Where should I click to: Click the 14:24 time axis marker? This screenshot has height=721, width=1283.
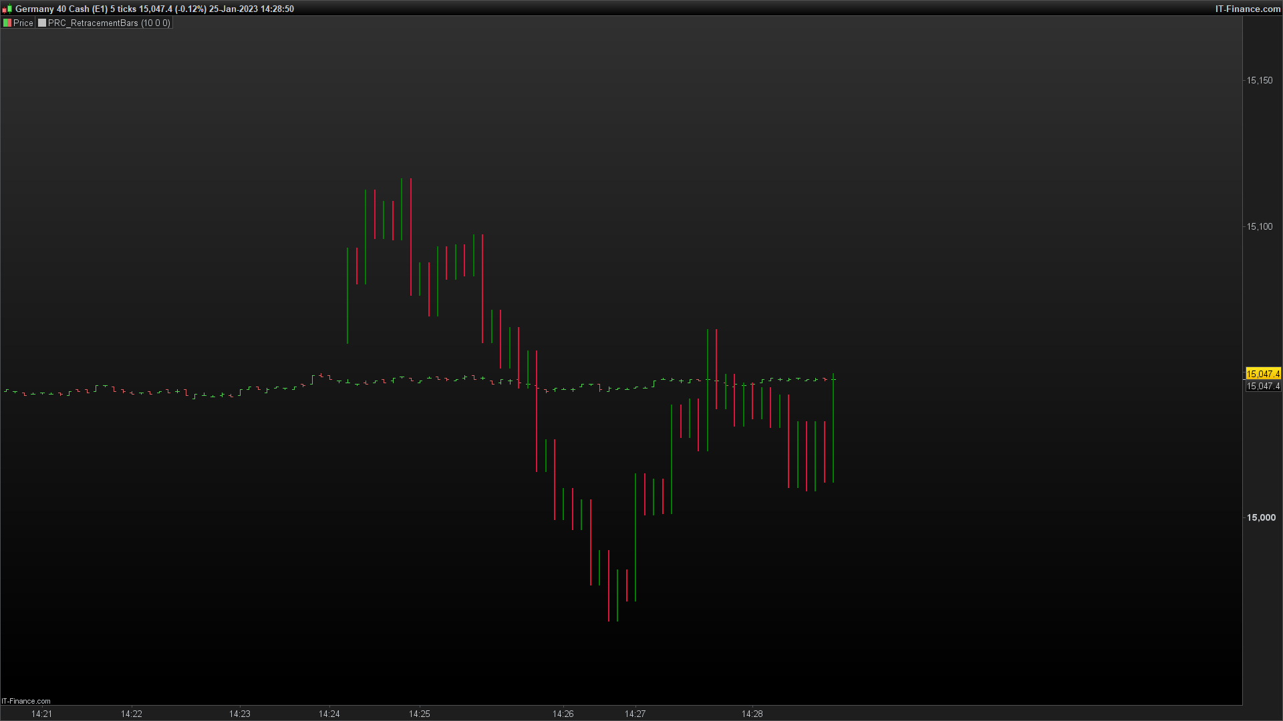(329, 714)
